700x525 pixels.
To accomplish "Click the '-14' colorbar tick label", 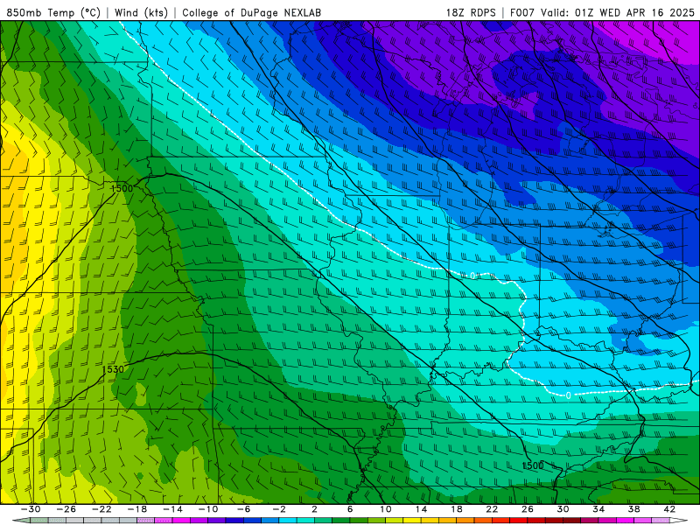I will [x=172, y=509].
